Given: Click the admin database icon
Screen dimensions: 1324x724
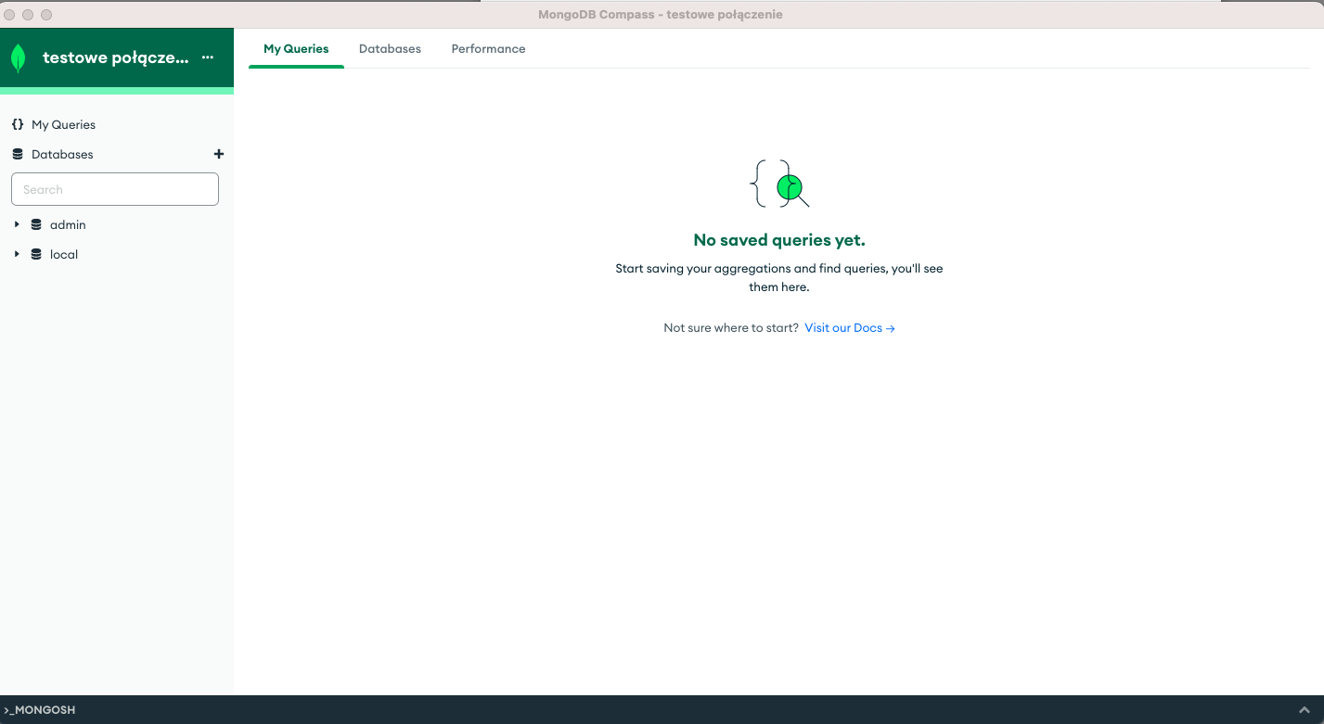Looking at the screenshot, I should [x=36, y=224].
